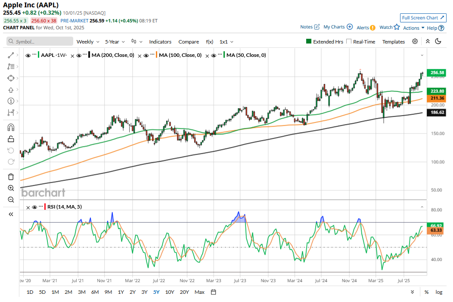
Task: Click the Full Screen Chart button
Action: (423, 18)
